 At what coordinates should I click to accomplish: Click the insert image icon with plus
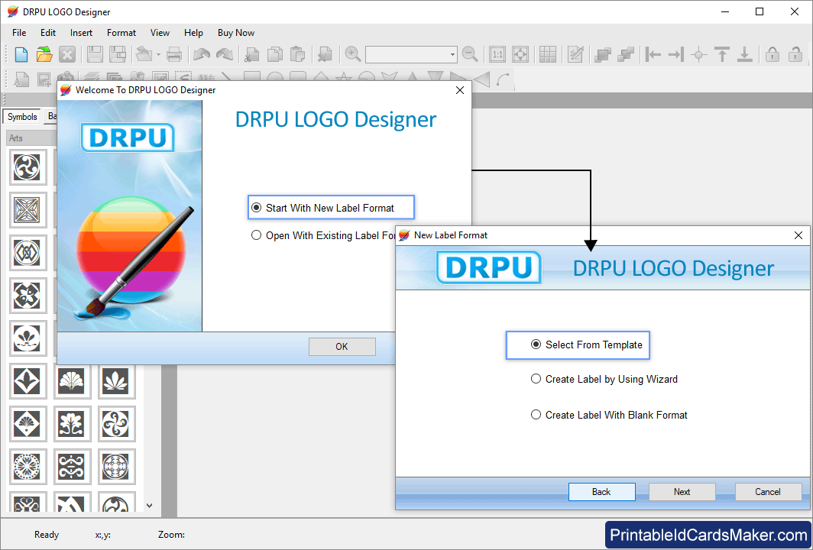pyautogui.click(x=44, y=79)
